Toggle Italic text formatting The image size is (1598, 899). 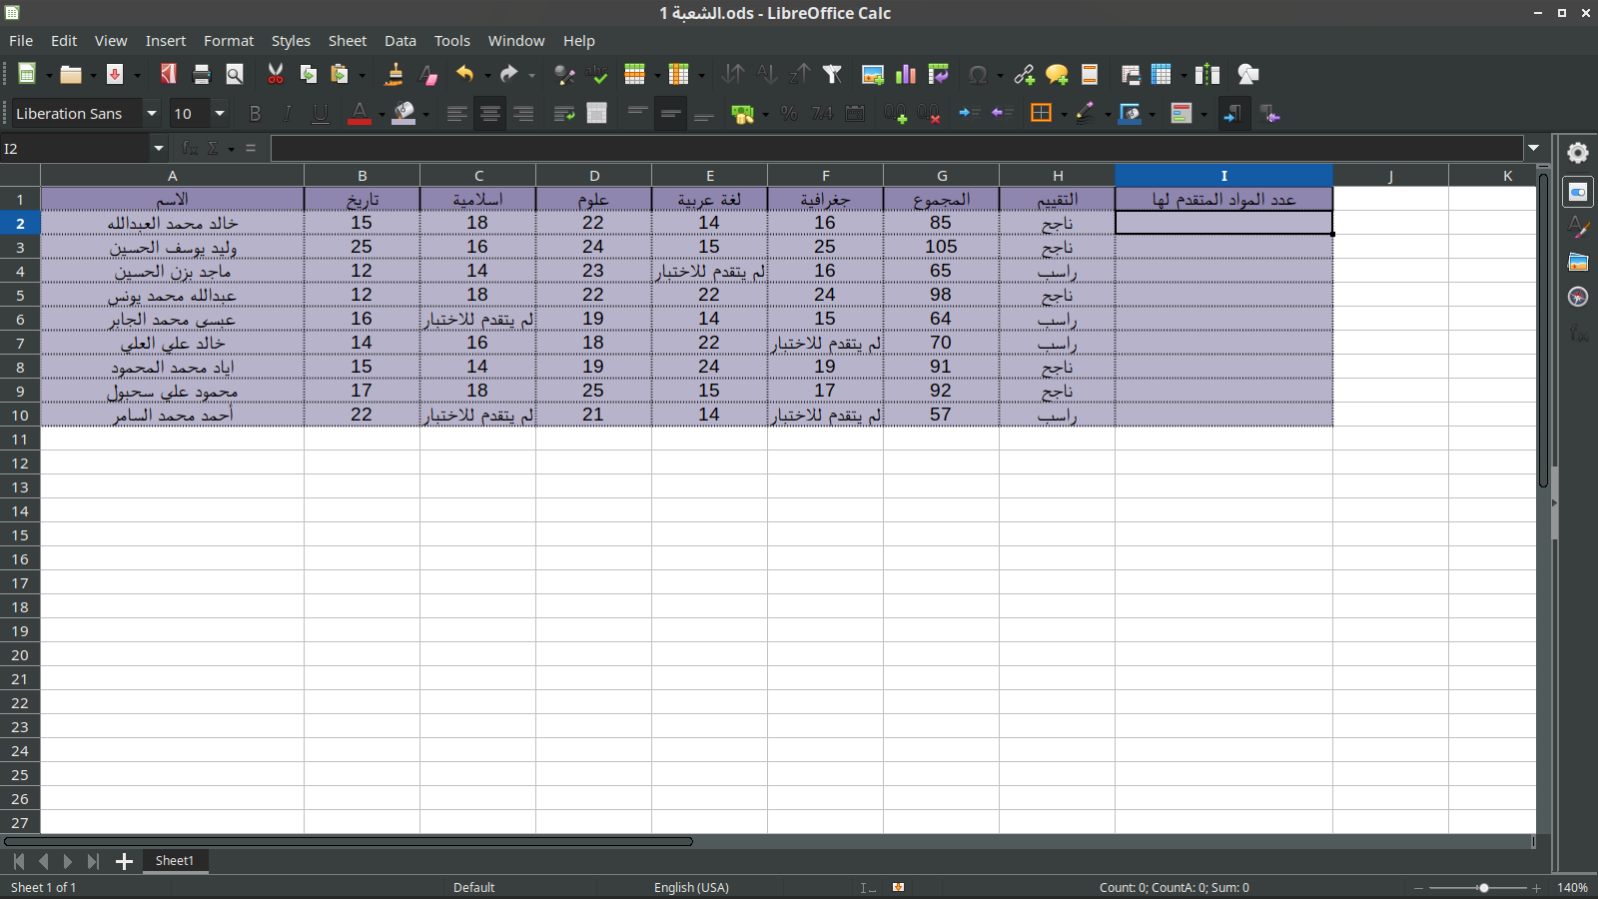point(288,114)
